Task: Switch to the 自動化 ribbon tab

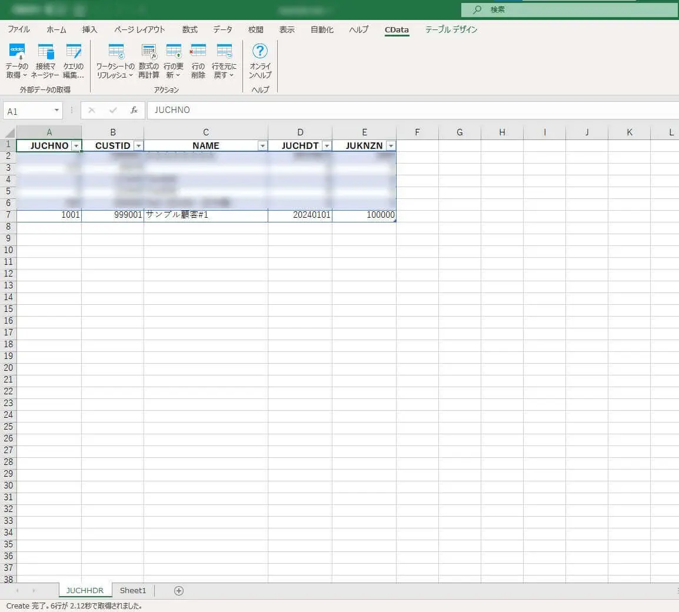Action: coord(322,29)
